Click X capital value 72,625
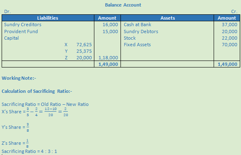The height and width of the screenshot is (155, 241). click(84, 45)
